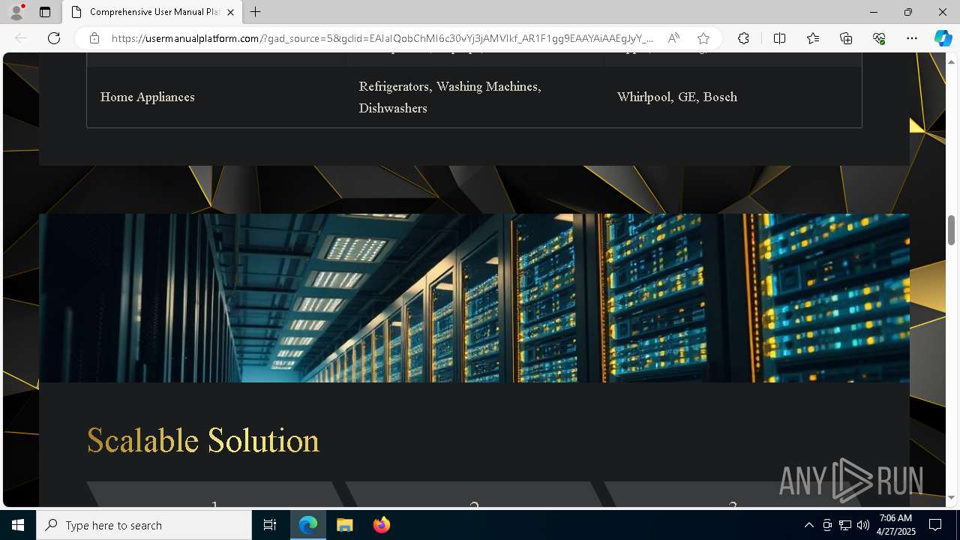Open the volume control tray icon
The image size is (960, 540).
pyautogui.click(x=863, y=525)
